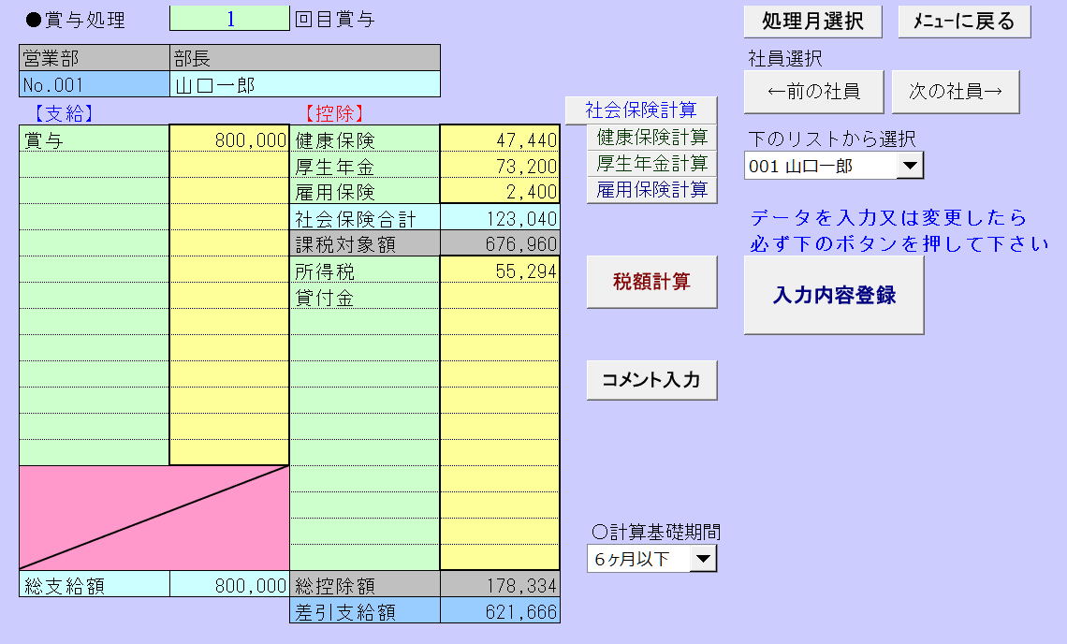Screen dimensions: 1067x644
Task: Select the 所得税 amount cell 55,294
Action: tap(500, 271)
